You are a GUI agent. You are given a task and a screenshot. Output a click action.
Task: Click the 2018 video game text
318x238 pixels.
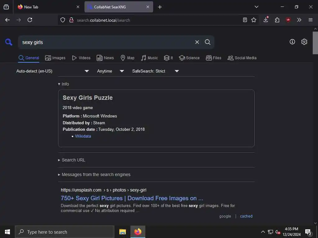[78, 108]
